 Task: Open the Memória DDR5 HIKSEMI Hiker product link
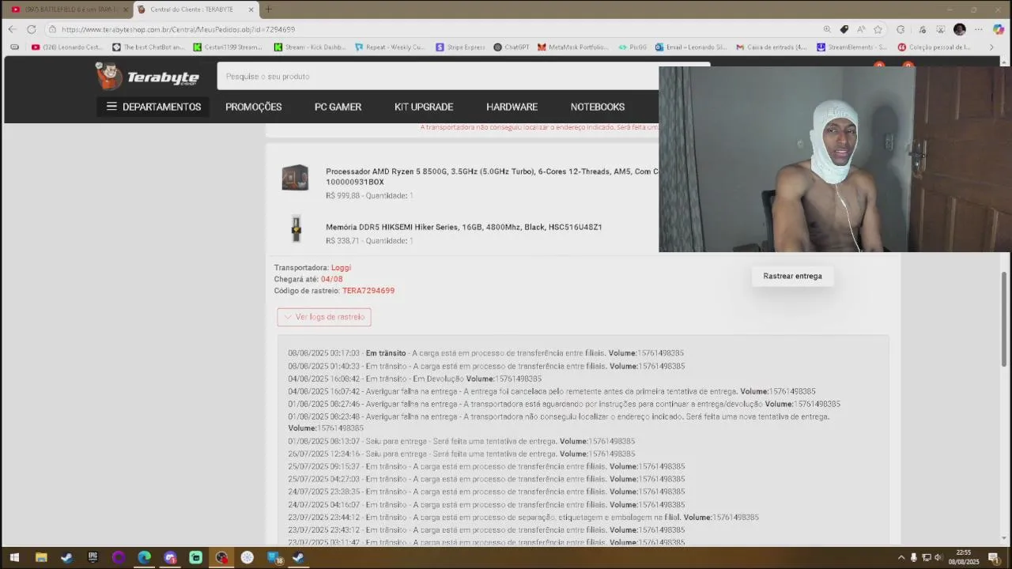pyautogui.click(x=463, y=227)
